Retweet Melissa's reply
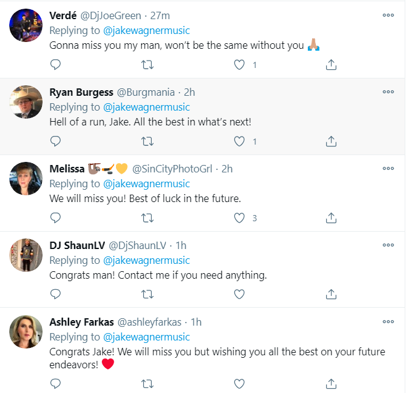Screen dimensions: 409x393 pyautogui.click(x=147, y=218)
